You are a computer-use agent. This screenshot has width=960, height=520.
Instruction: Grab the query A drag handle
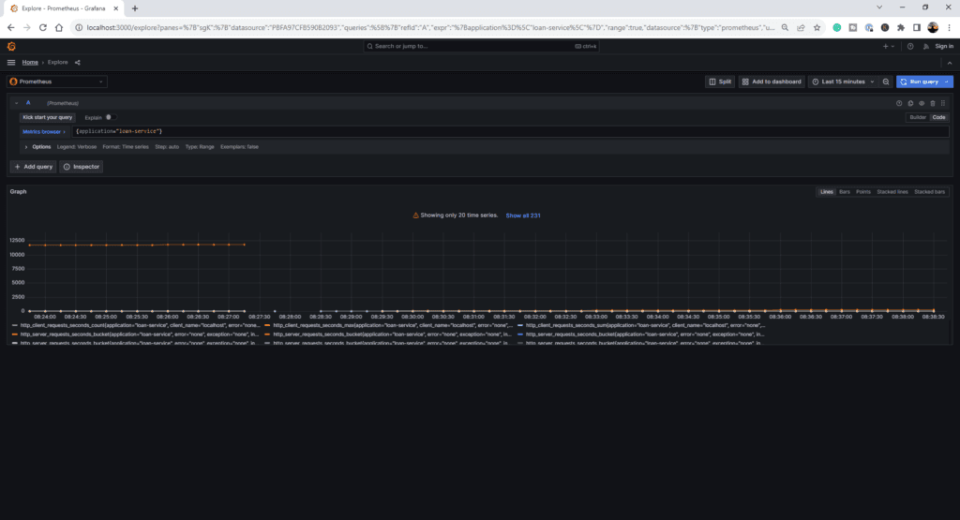click(943, 103)
